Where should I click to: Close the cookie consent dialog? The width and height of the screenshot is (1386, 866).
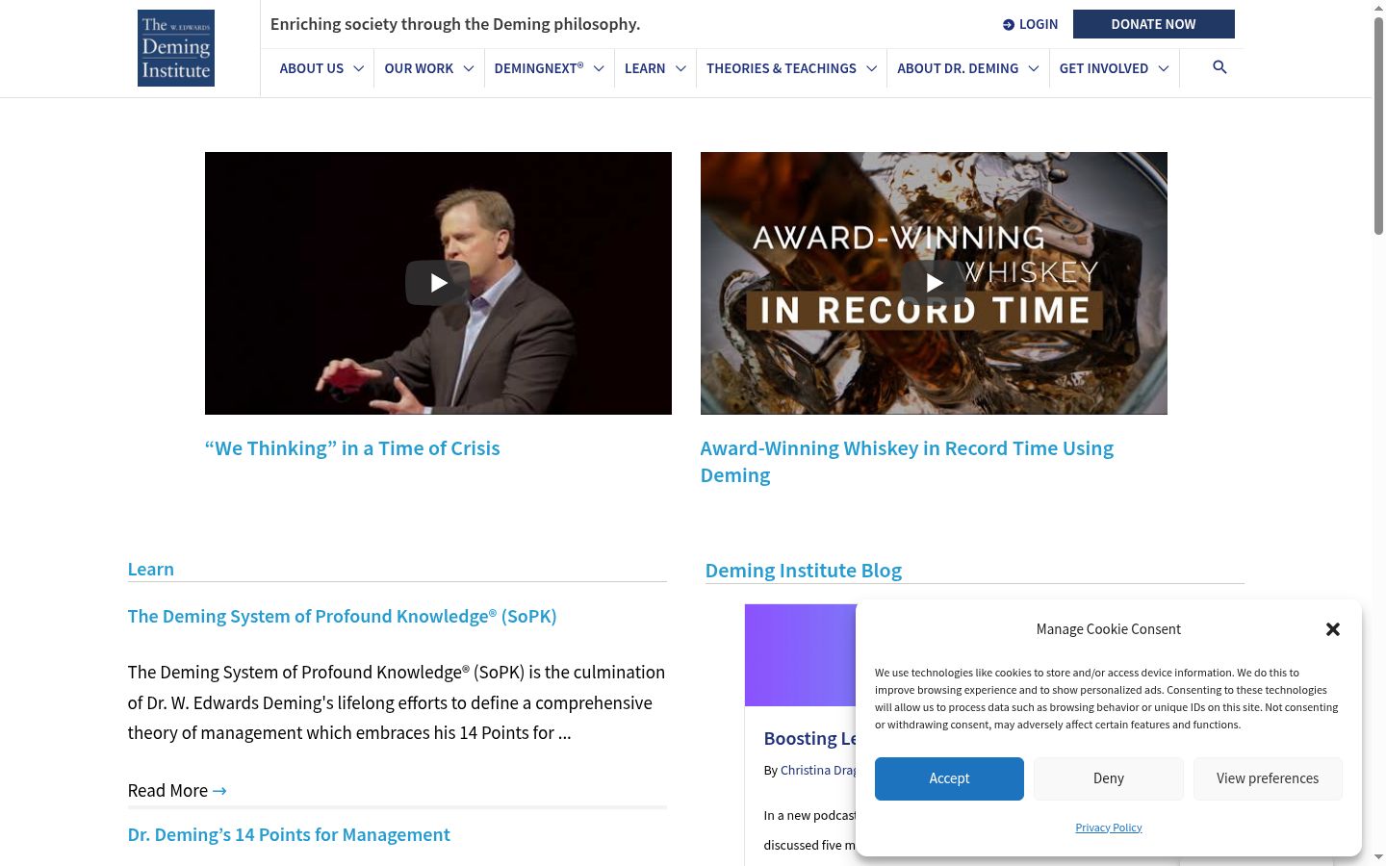tap(1333, 629)
